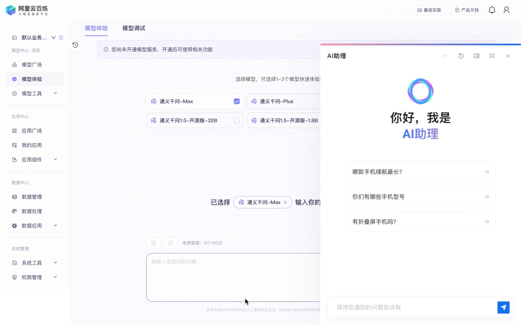Select the 通义千问1.5-开源版-1.8B model card
This screenshot has width=521, height=325.
click(284, 121)
